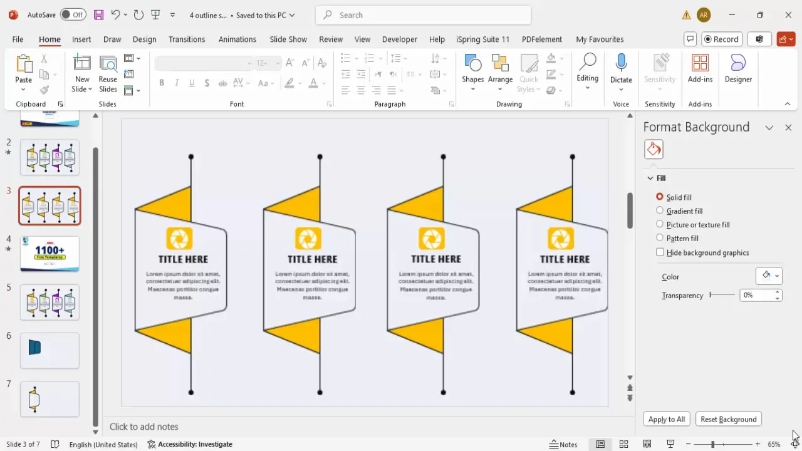Click the Save icon in title bar
This screenshot has width=802, height=451.
pyautogui.click(x=98, y=14)
